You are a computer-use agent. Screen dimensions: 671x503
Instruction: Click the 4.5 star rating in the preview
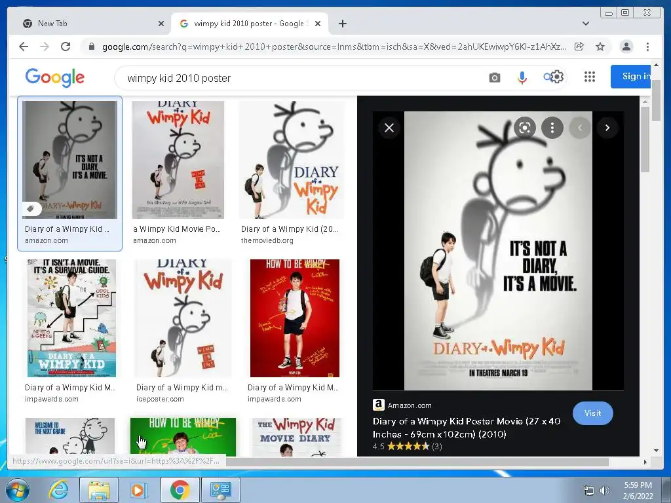[x=408, y=447]
